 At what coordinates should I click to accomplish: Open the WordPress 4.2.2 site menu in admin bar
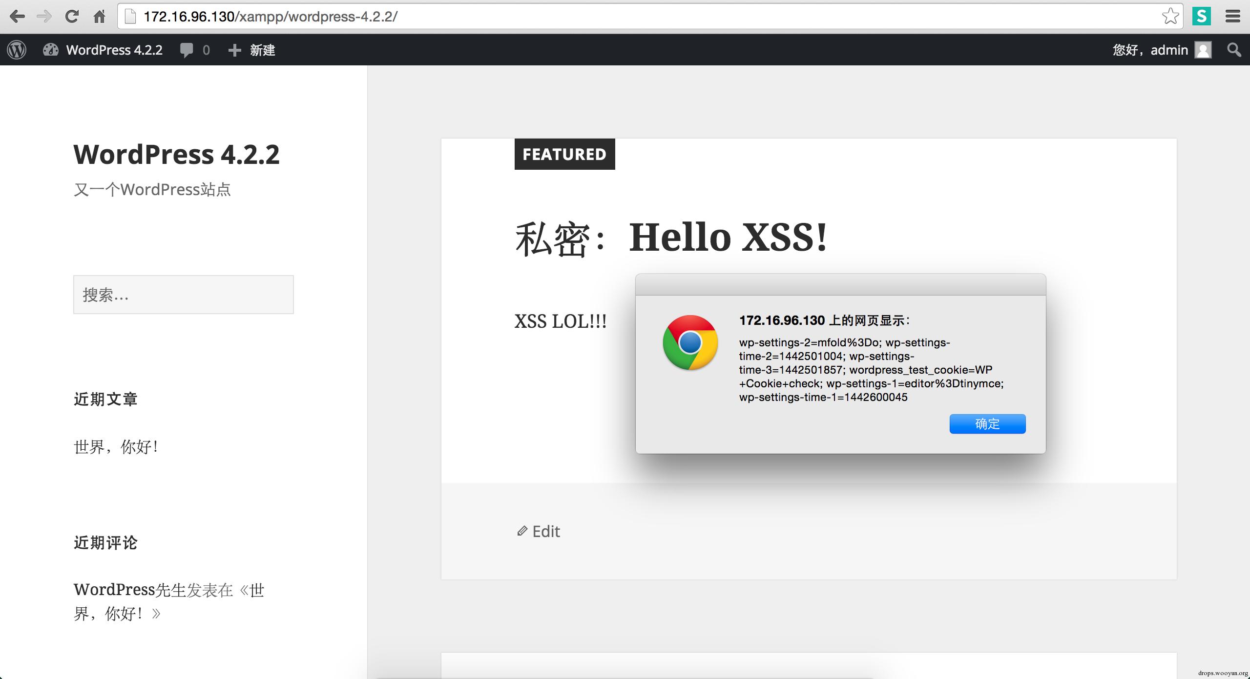[x=103, y=50]
